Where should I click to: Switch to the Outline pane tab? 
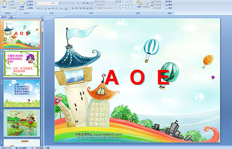click(11, 17)
